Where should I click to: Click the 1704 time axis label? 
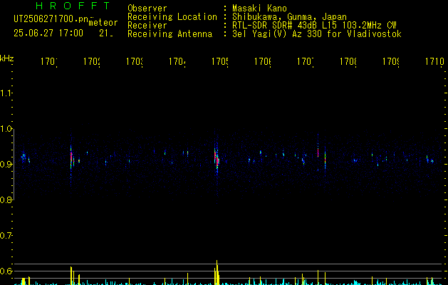pos(177,61)
